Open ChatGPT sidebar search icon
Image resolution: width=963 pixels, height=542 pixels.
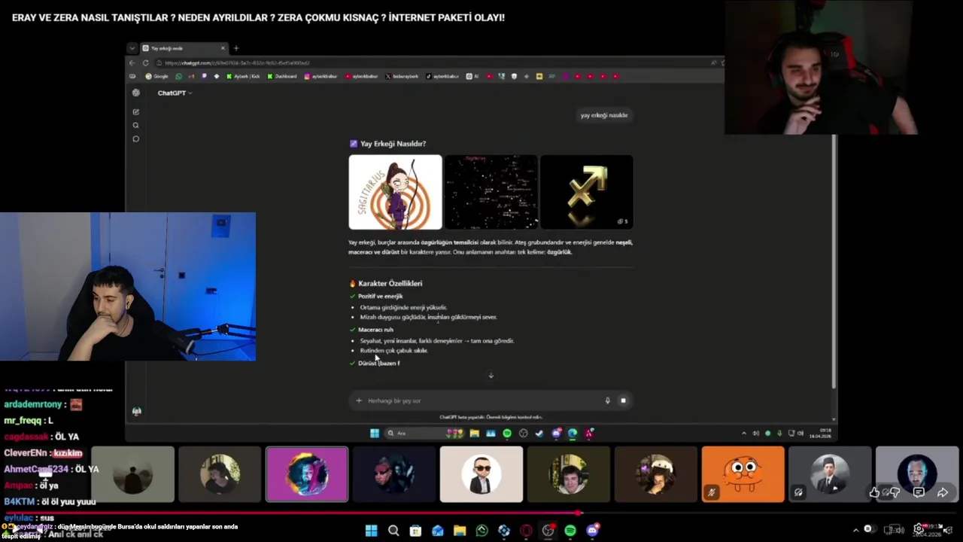pos(136,125)
